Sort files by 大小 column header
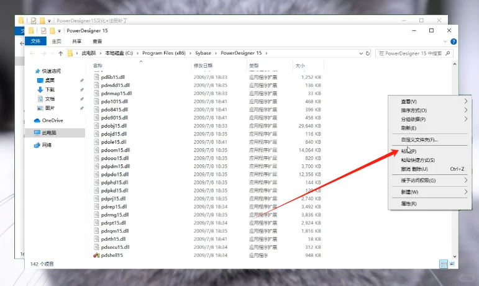479x286 pixels. click(x=300, y=66)
